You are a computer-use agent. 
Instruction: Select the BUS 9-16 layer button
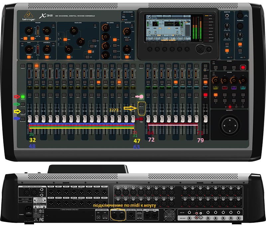coord(141,112)
